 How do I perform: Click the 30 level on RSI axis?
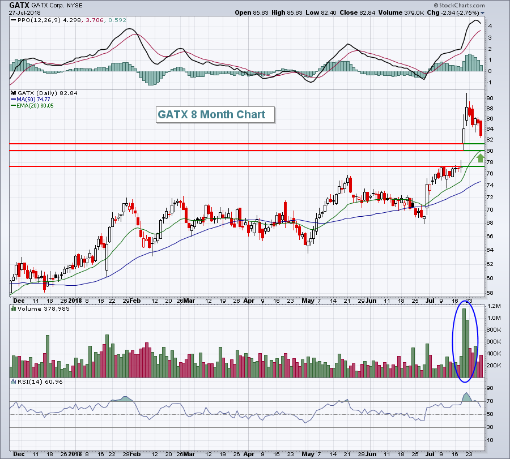click(490, 427)
